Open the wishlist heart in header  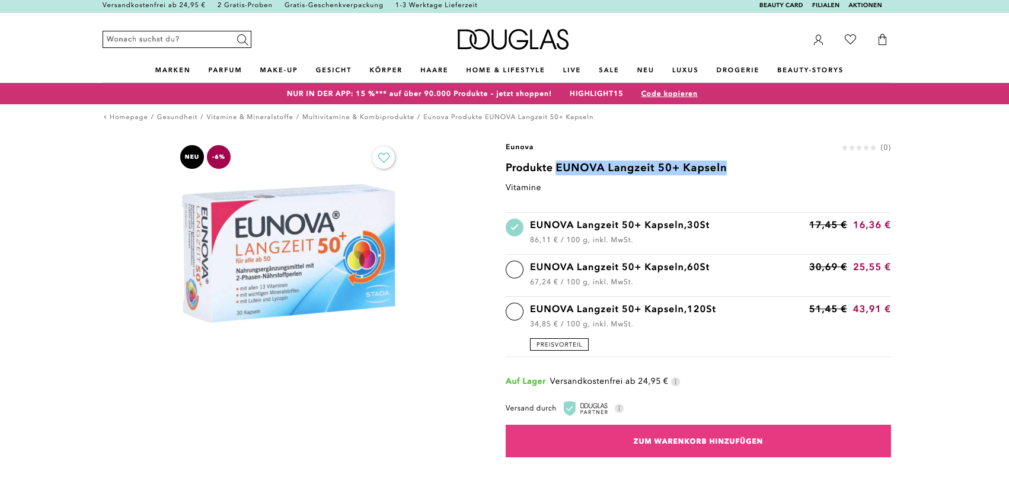[850, 40]
